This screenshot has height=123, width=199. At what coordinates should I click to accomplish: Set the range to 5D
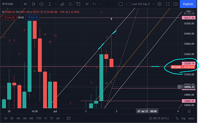(x=12, y=119)
